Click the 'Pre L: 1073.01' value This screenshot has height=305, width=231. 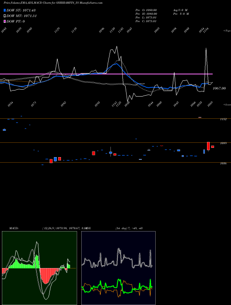pos(146,18)
